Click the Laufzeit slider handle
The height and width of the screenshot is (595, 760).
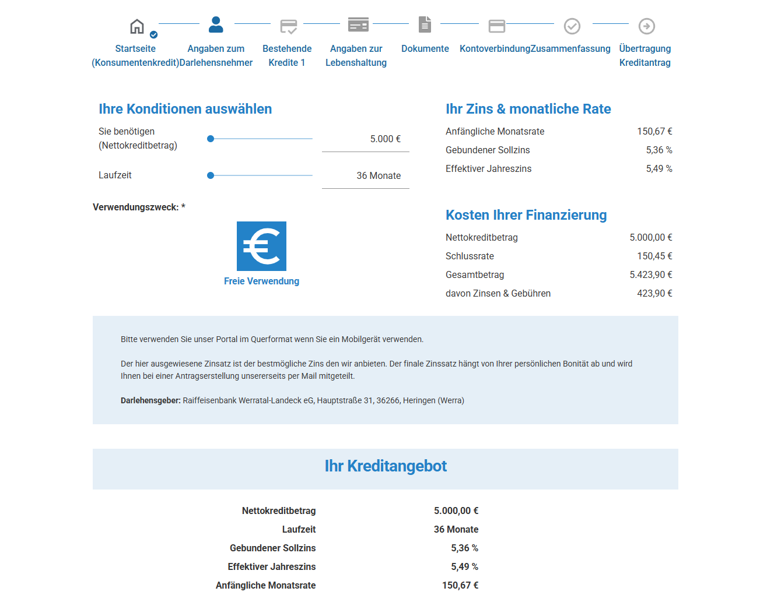point(211,175)
